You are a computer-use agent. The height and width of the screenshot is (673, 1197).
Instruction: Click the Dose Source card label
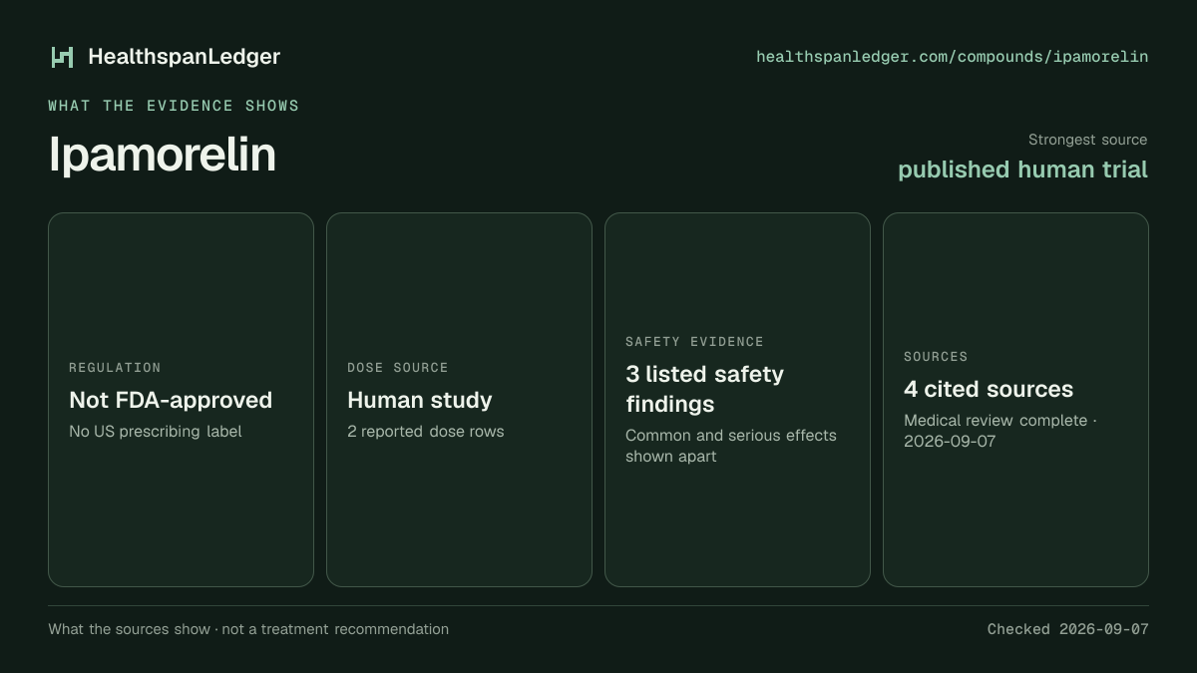(398, 368)
